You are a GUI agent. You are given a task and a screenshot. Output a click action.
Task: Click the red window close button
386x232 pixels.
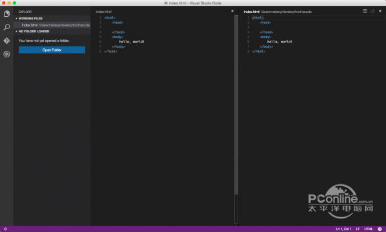[x=4, y=3]
